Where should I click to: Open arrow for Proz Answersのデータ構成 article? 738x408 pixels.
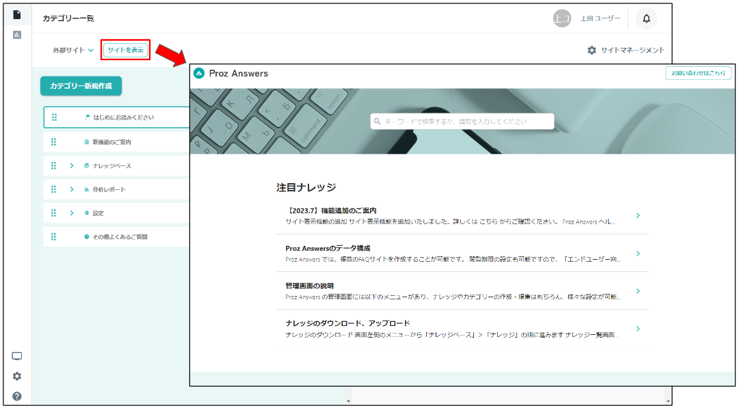[638, 254]
